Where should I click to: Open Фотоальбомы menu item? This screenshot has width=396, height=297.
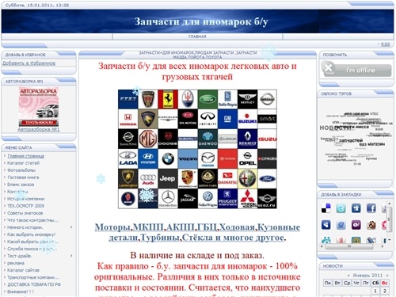click(21, 170)
